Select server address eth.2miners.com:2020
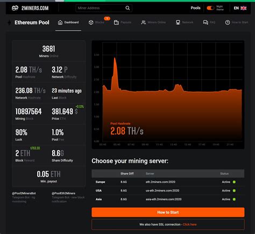The width and height of the screenshot is (255, 234). [160, 182]
